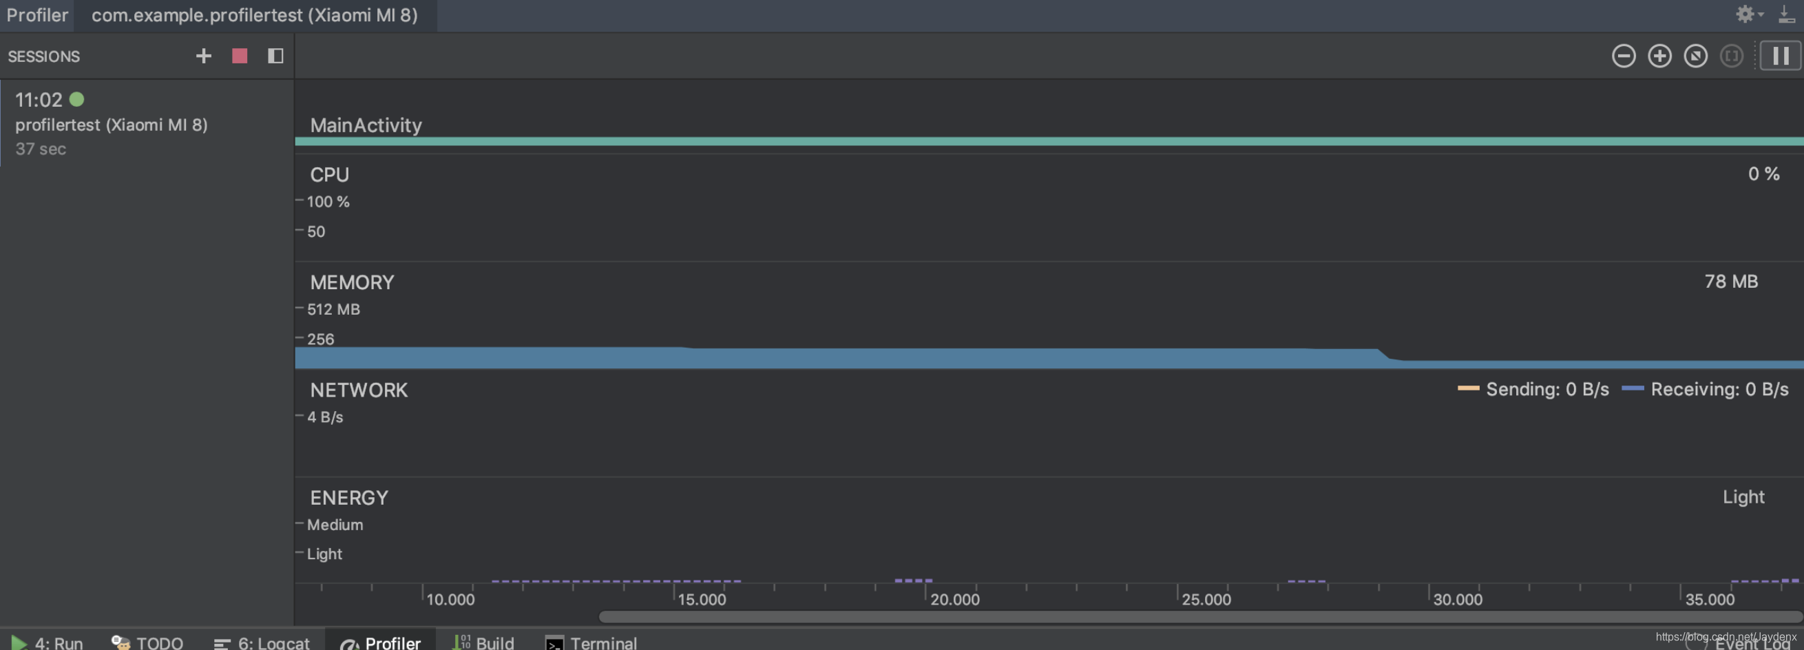1804x650 pixels.
Task: Open the 4: Run tool window
Action: point(47,642)
